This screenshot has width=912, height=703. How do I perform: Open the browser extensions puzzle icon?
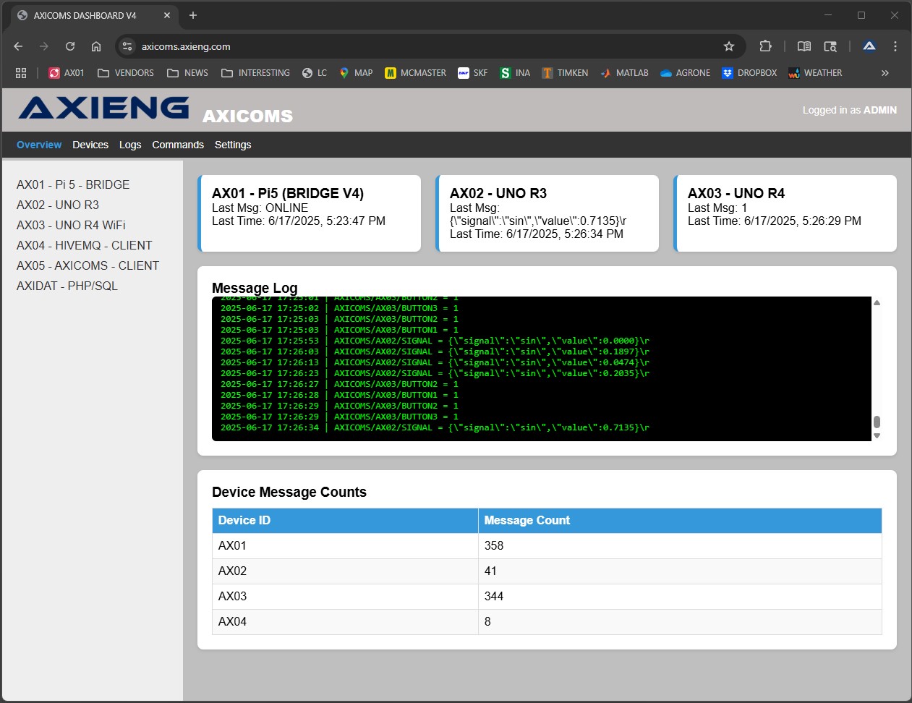click(765, 46)
